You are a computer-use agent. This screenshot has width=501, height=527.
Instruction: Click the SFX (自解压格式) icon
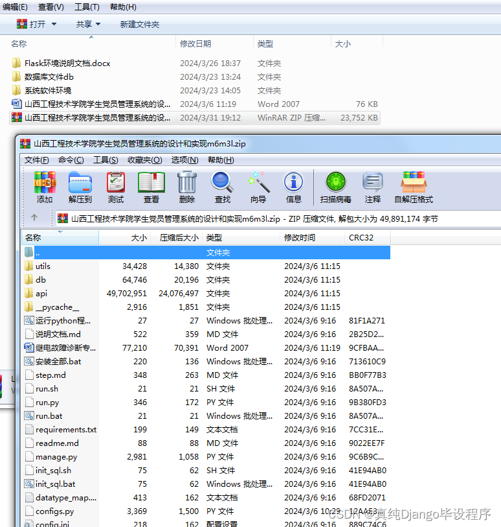[414, 183]
